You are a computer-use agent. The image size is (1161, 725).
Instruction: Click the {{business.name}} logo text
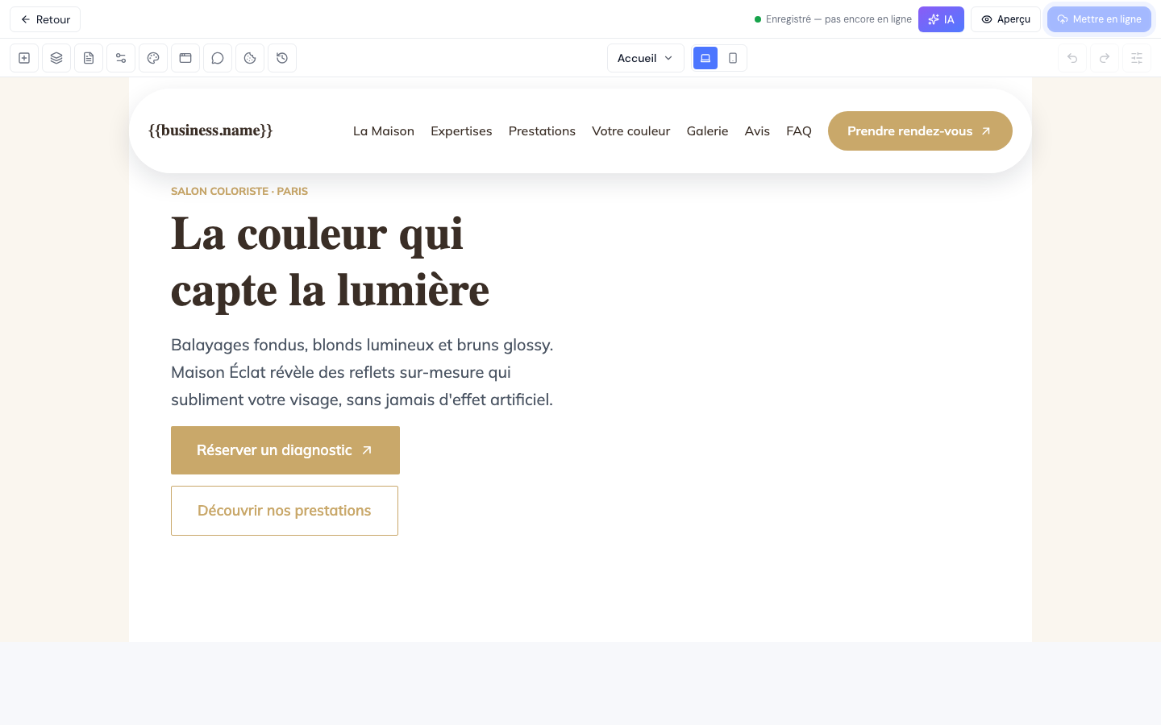[210, 130]
